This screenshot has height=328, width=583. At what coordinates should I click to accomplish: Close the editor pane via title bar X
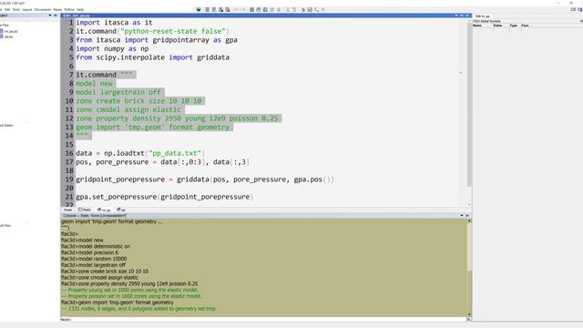[467, 15]
